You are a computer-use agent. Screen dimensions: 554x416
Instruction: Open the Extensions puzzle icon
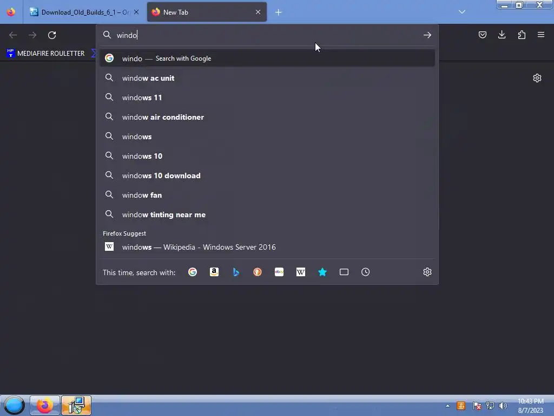522,35
